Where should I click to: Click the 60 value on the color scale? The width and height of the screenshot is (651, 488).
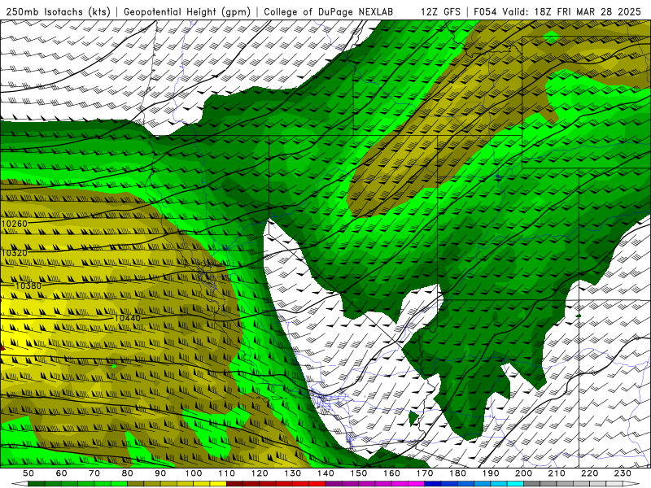point(62,473)
